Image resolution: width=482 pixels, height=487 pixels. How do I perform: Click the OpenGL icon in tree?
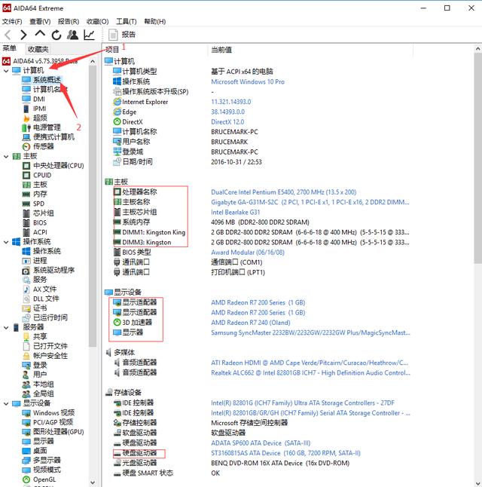click(x=26, y=479)
